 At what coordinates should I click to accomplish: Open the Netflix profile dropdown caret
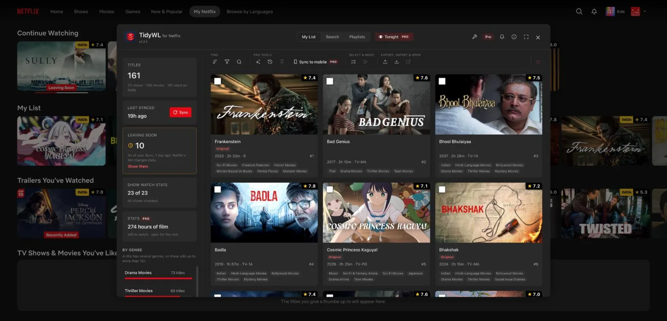pyautogui.click(x=645, y=11)
